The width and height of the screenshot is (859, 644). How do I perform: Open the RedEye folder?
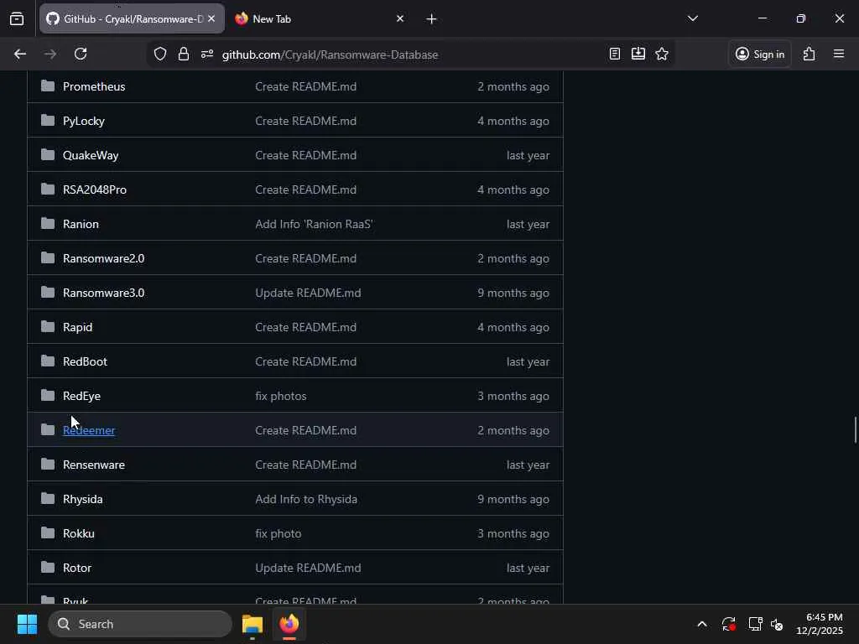pos(81,396)
